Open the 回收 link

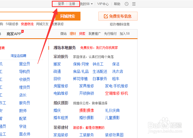pyautogui.click(x=57, y=79)
